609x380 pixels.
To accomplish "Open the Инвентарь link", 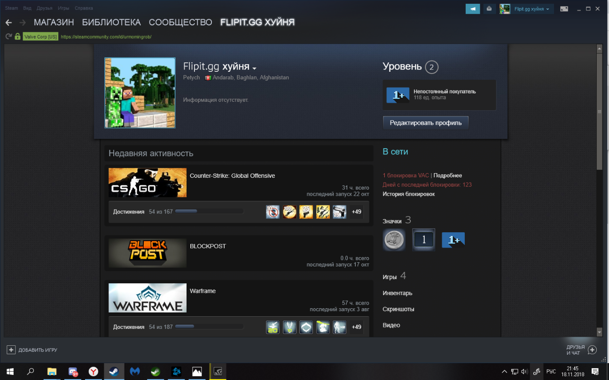I will pyautogui.click(x=398, y=293).
